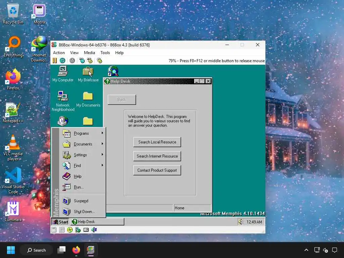Click the CD-ROM status bar icon
Screen dimensions: 344x258
pos(70,230)
